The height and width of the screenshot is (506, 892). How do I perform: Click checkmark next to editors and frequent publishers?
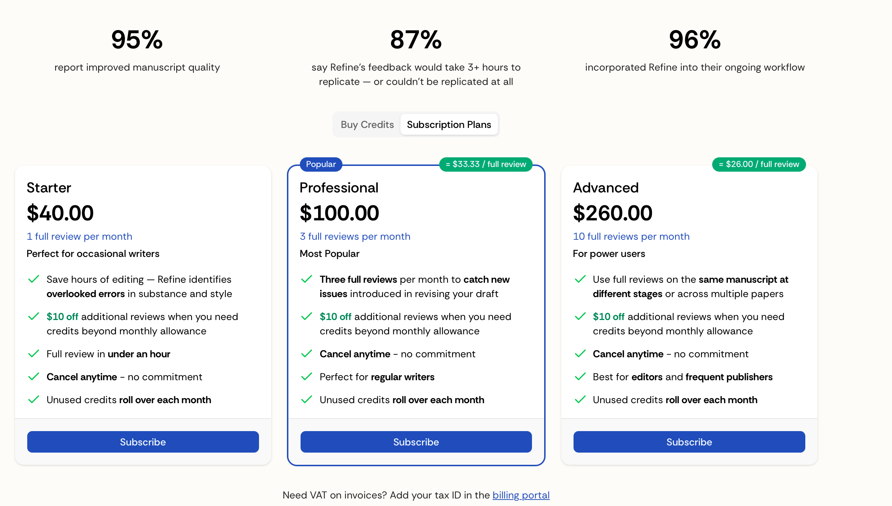pyautogui.click(x=580, y=377)
